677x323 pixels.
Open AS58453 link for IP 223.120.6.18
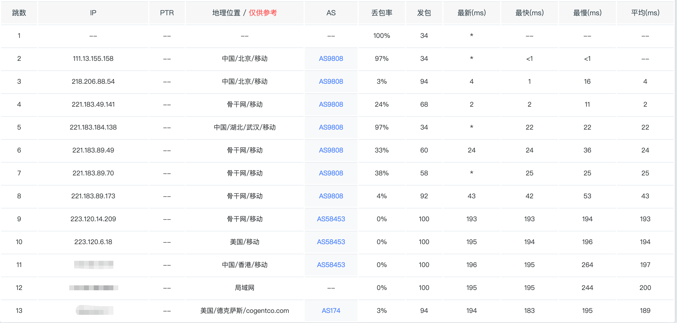[331, 242]
